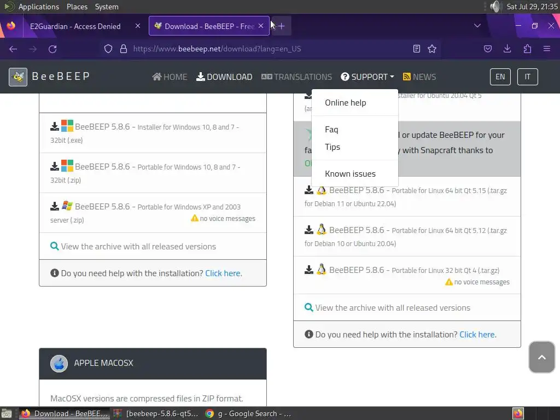Click the magnifier icon in Windows archive row
This screenshot has height=420, width=560.
54,246
